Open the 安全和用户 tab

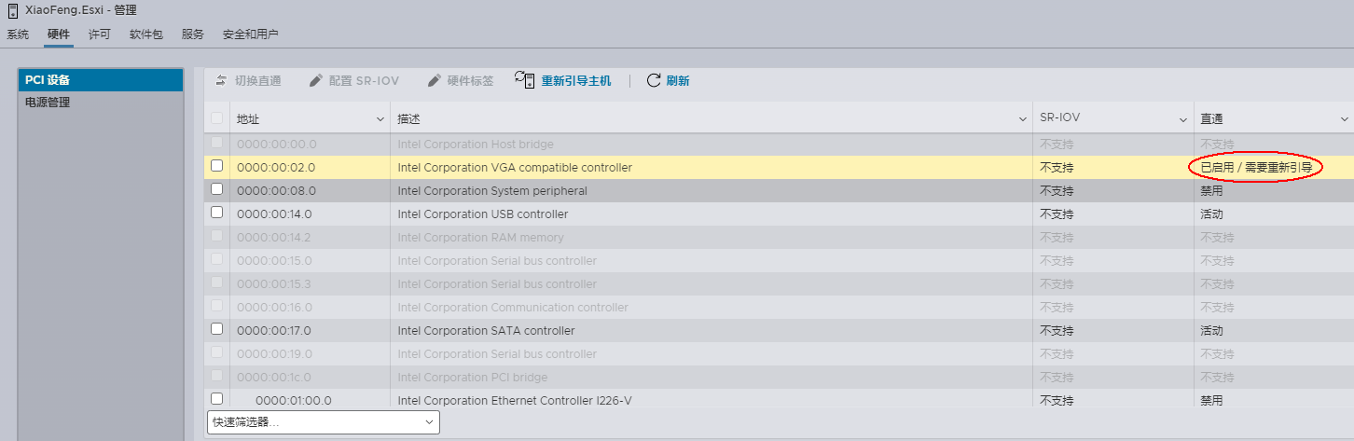250,34
